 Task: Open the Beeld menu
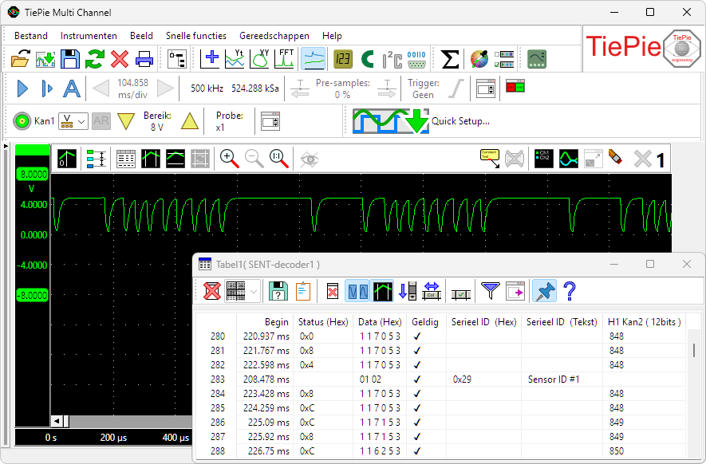pyautogui.click(x=141, y=36)
